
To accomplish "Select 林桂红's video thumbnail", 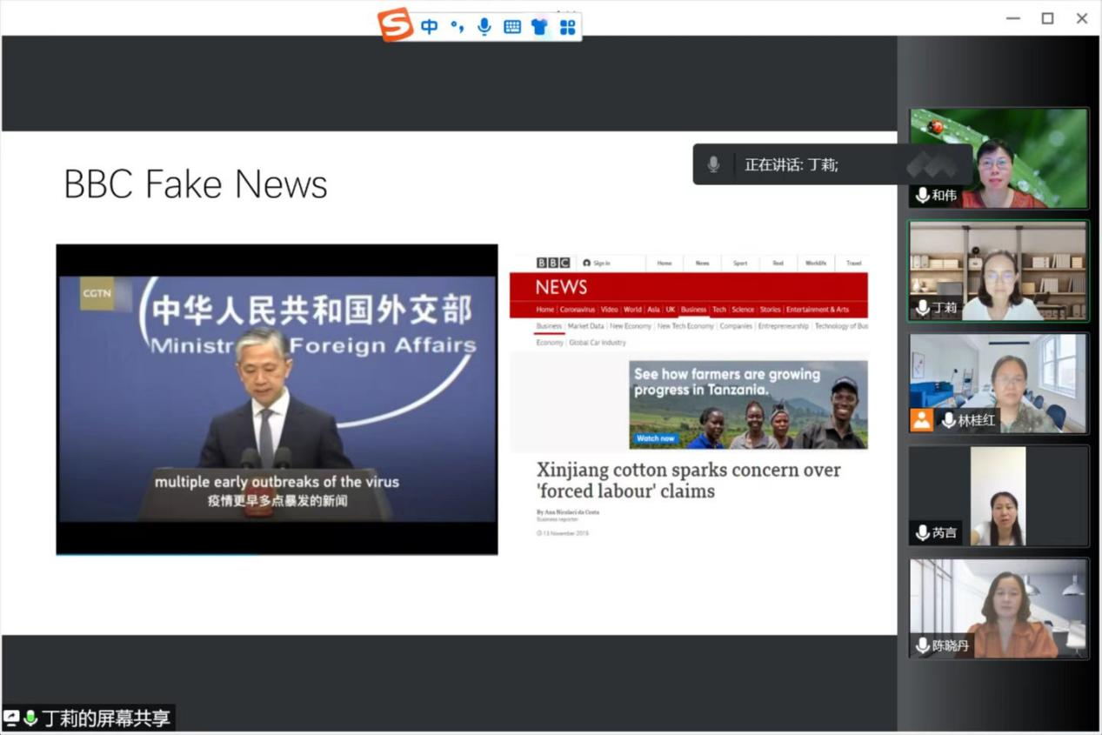I will [998, 383].
